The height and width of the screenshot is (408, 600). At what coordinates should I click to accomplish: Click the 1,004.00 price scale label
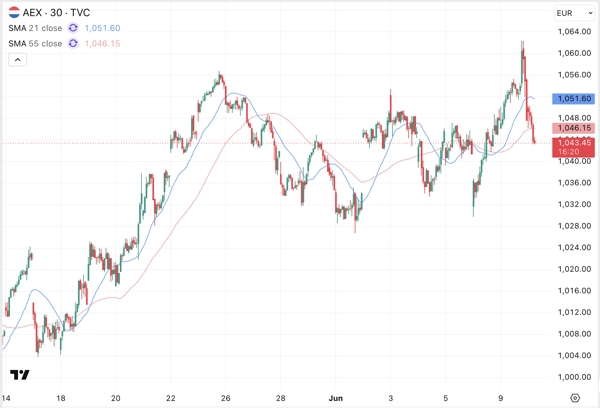tap(575, 355)
